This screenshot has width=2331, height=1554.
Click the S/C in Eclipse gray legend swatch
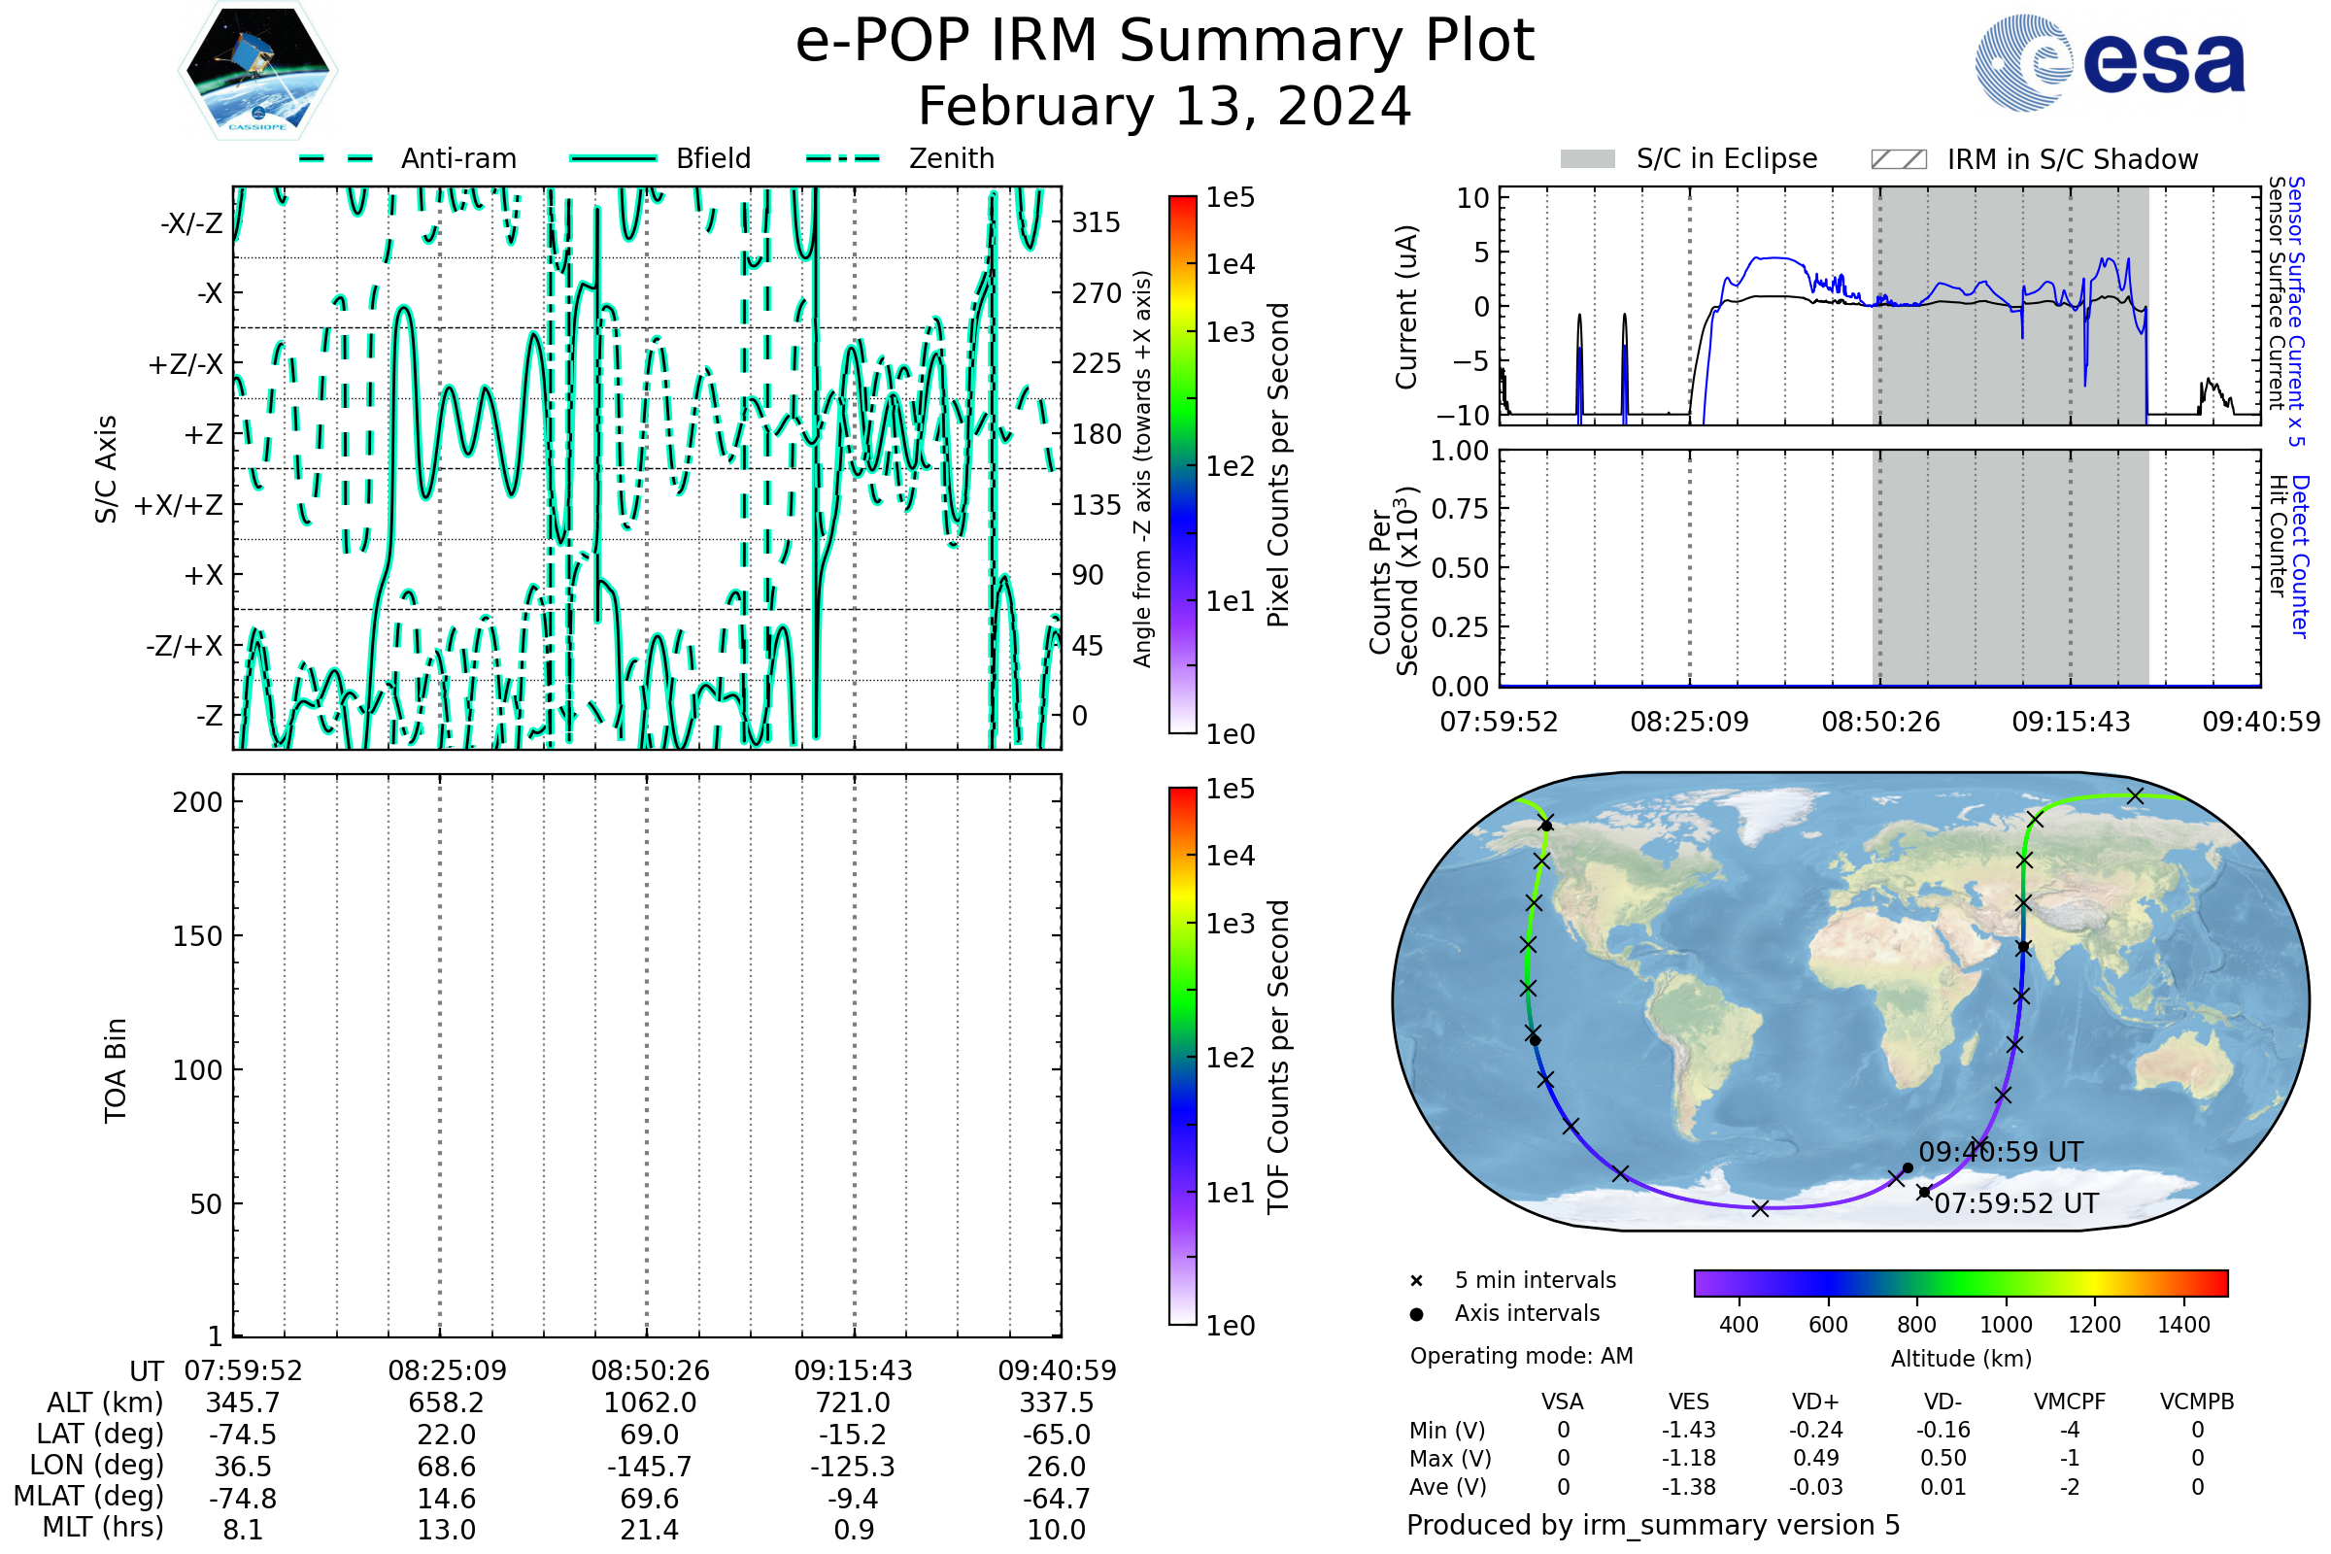point(1588,159)
